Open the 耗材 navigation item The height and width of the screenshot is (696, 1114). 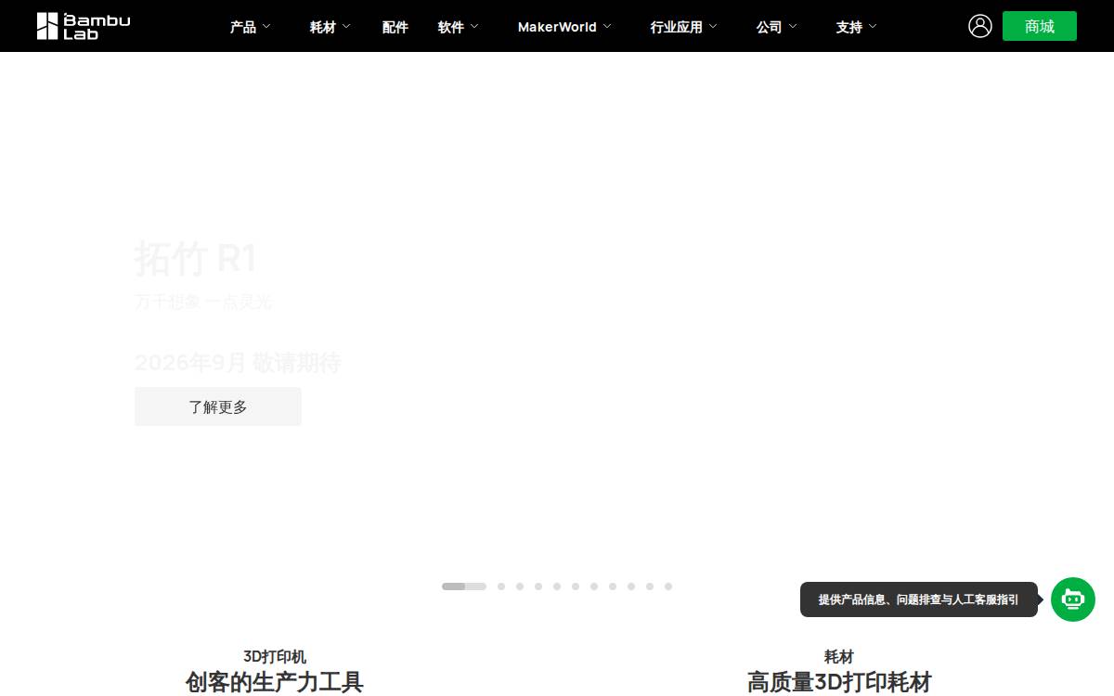tap(323, 27)
